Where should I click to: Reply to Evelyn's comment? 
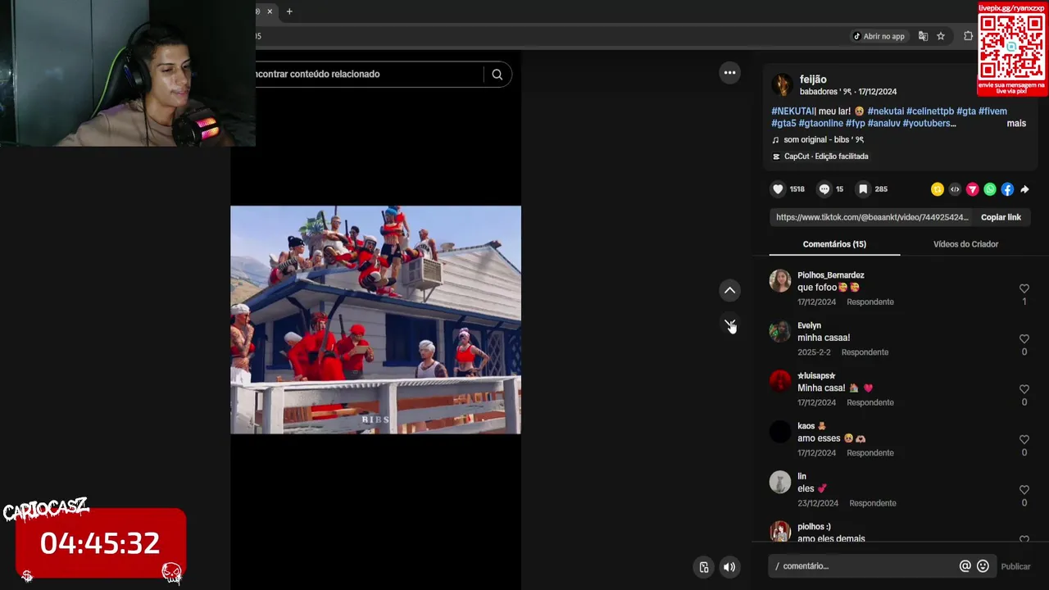point(865,352)
